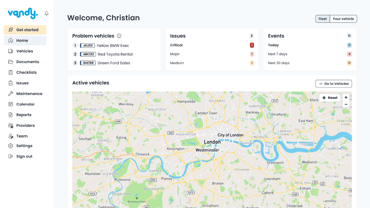This screenshot has height=208, width=370.
Task: View Critical issues row
Action: (x=212, y=45)
